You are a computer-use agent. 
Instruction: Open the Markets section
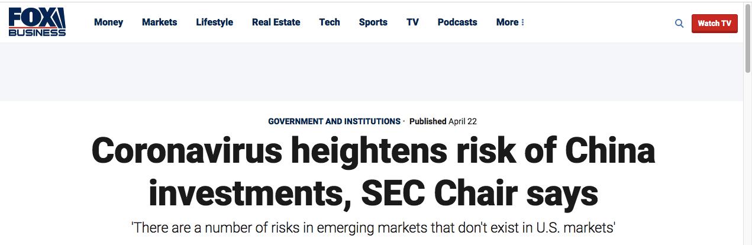point(159,22)
